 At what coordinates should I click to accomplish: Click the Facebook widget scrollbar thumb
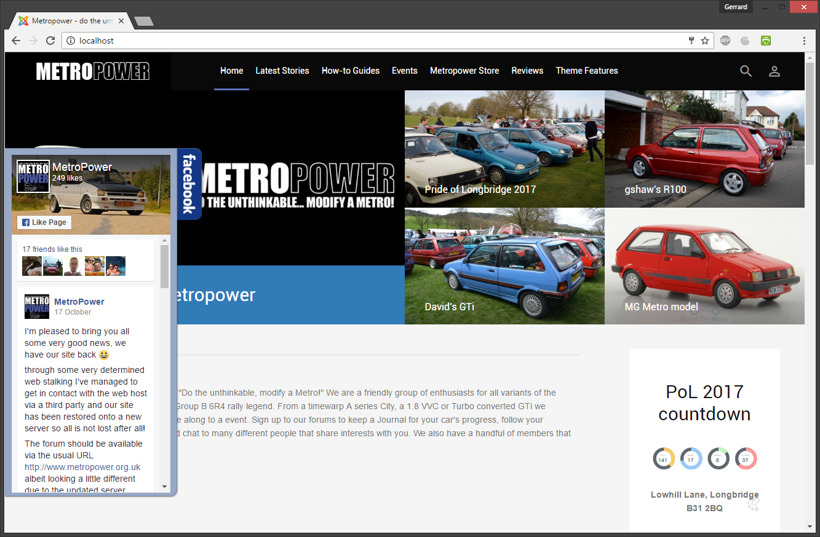(164, 266)
